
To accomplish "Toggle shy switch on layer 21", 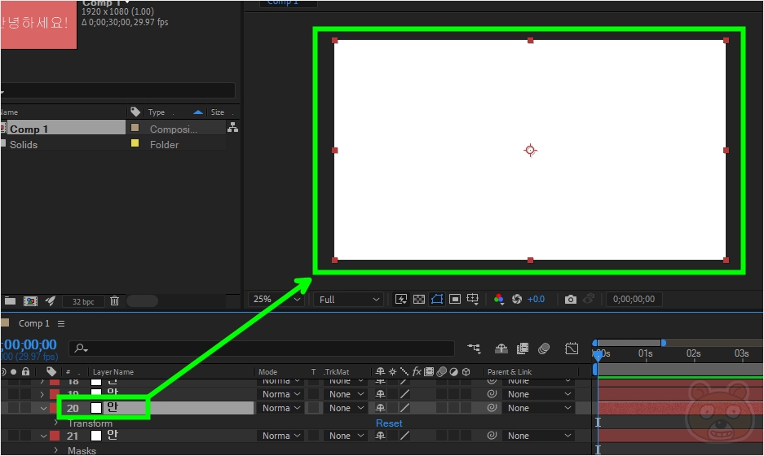I will (381, 436).
